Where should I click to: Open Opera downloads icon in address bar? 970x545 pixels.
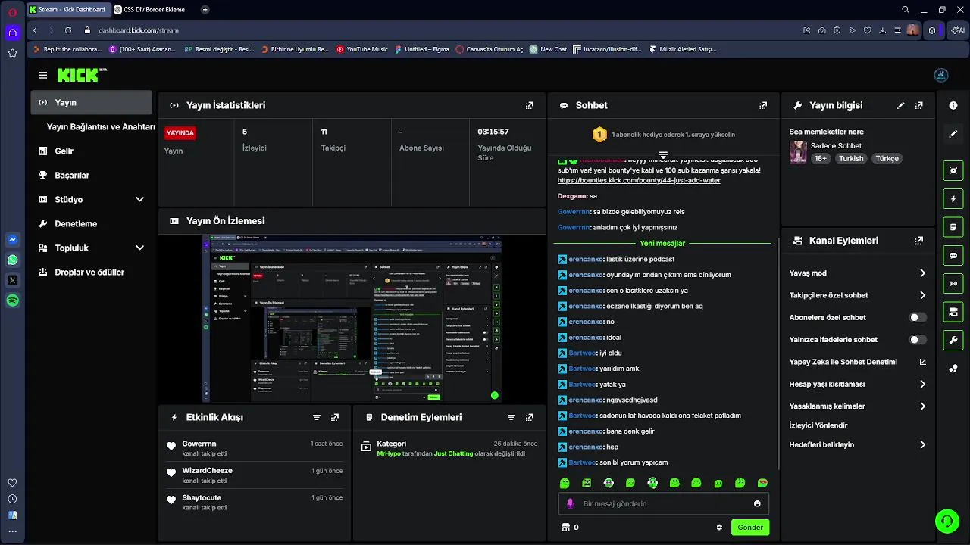click(882, 30)
